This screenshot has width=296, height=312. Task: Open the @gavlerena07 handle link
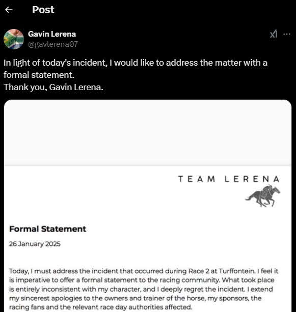(53, 44)
